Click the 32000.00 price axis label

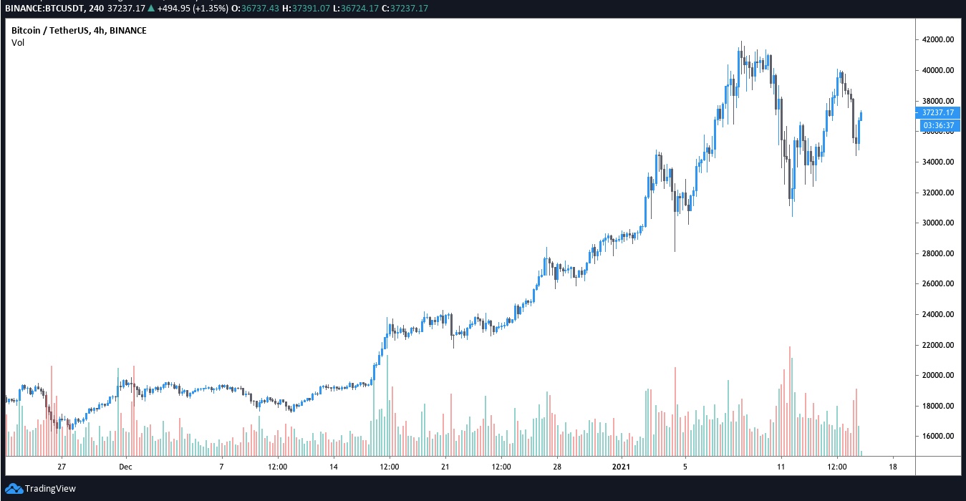coord(939,193)
